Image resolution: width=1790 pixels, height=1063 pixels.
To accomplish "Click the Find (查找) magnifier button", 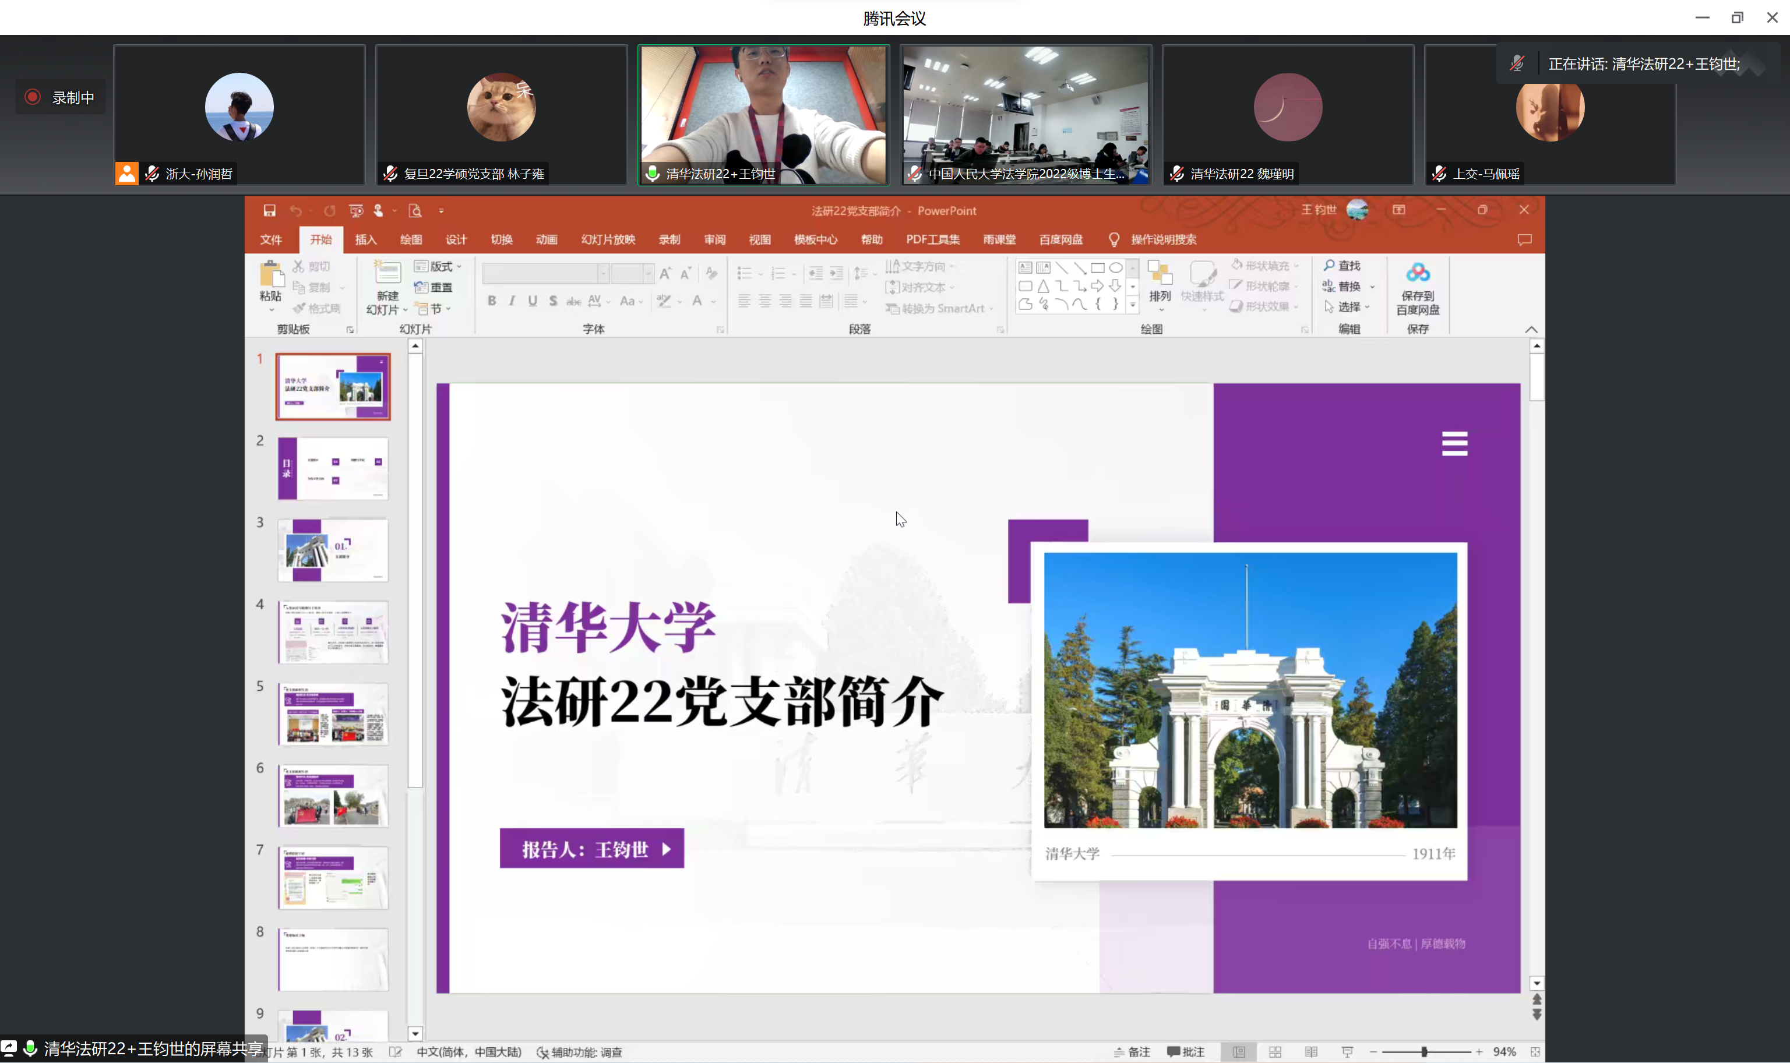I will click(x=1341, y=266).
